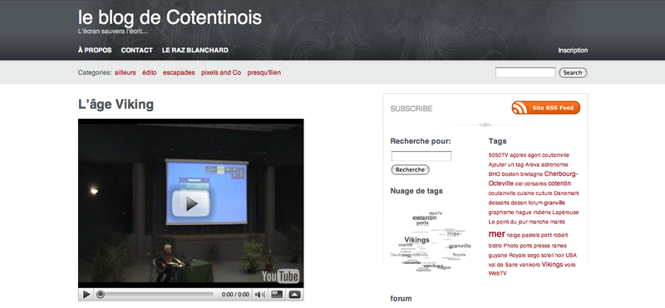Open the CONTACT page
The height and width of the screenshot is (308, 665).
[x=136, y=50]
